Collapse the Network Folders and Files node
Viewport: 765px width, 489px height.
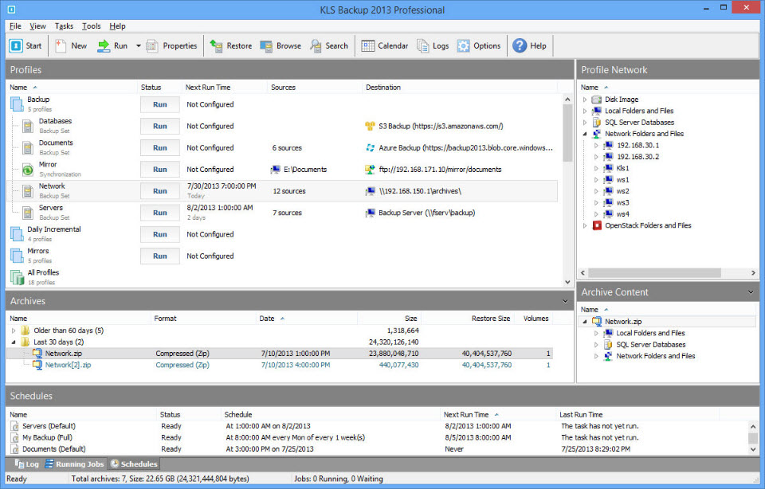click(x=586, y=134)
